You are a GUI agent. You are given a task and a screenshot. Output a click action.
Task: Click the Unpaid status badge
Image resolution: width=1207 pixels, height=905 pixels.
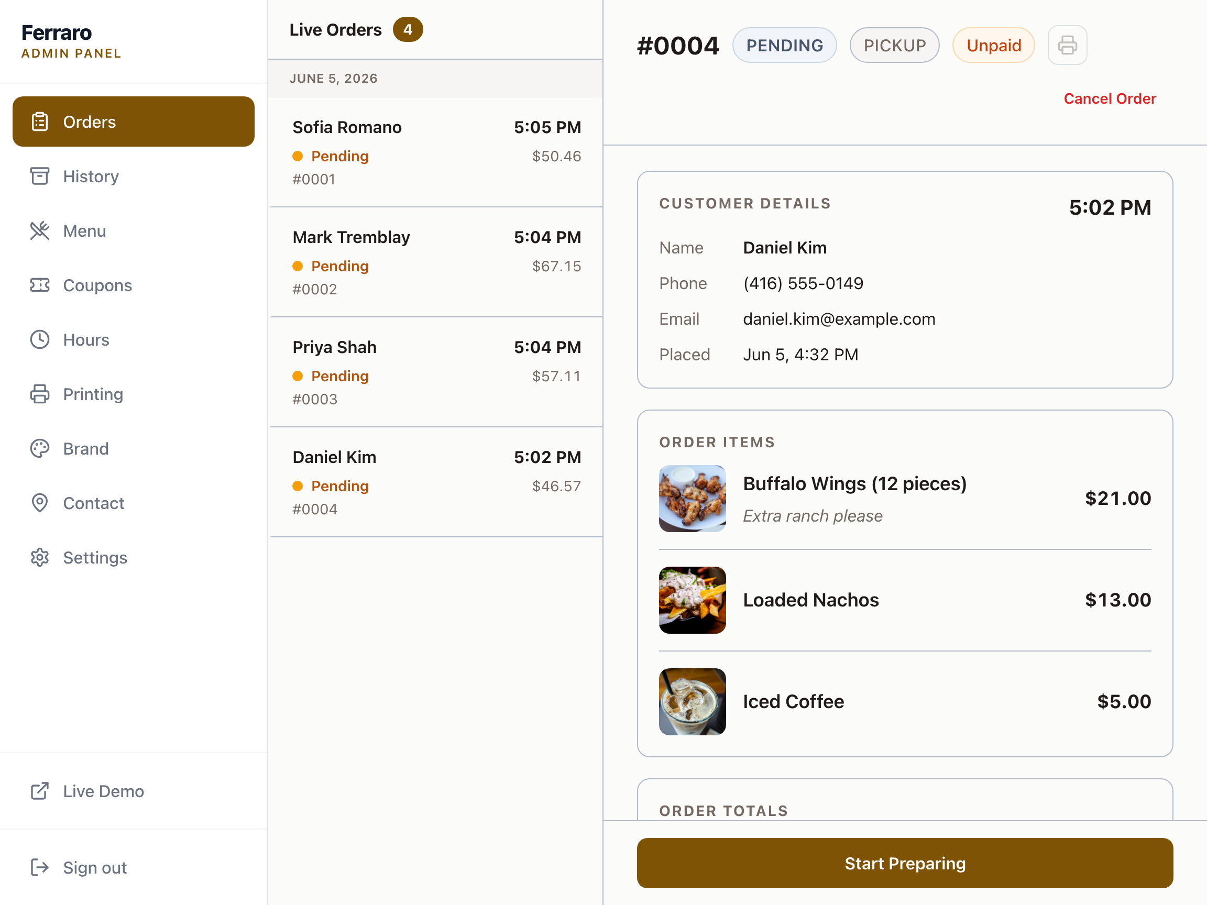[994, 45]
